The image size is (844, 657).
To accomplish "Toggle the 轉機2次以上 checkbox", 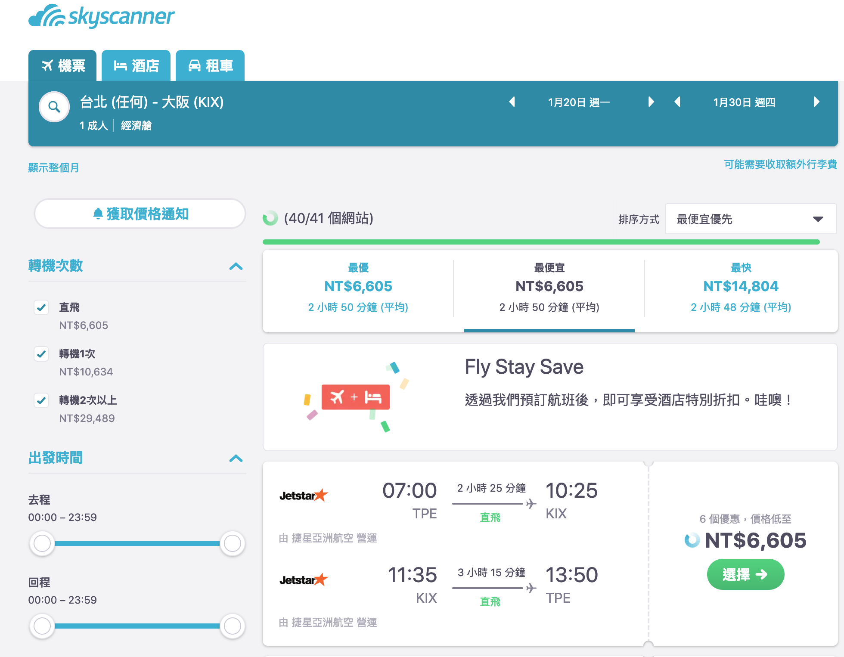I will pyautogui.click(x=41, y=400).
